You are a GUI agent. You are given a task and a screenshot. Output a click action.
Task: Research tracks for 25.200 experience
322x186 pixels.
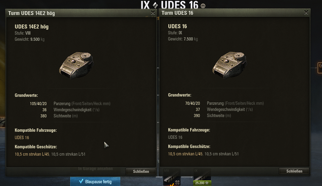point(202,183)
